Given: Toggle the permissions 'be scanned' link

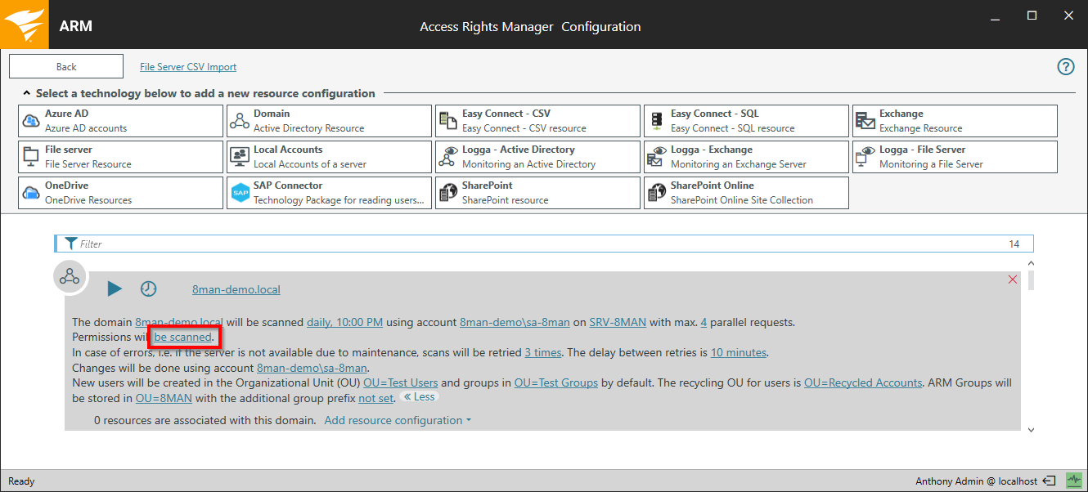Looking at the screenshot, I should click(183, 337).
